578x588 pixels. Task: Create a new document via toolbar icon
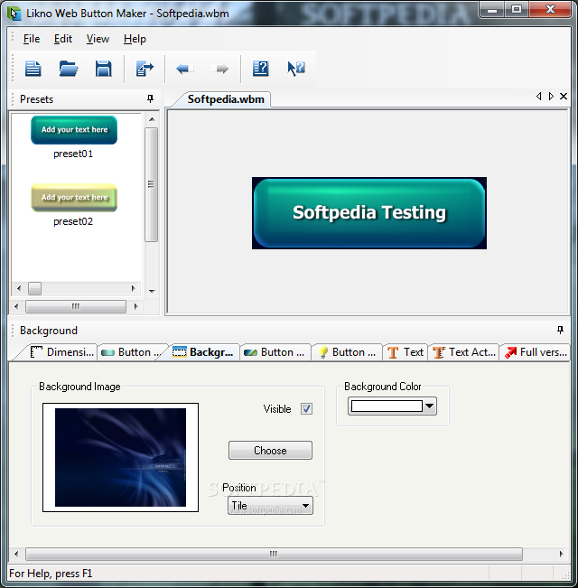[x=33, y=69]
